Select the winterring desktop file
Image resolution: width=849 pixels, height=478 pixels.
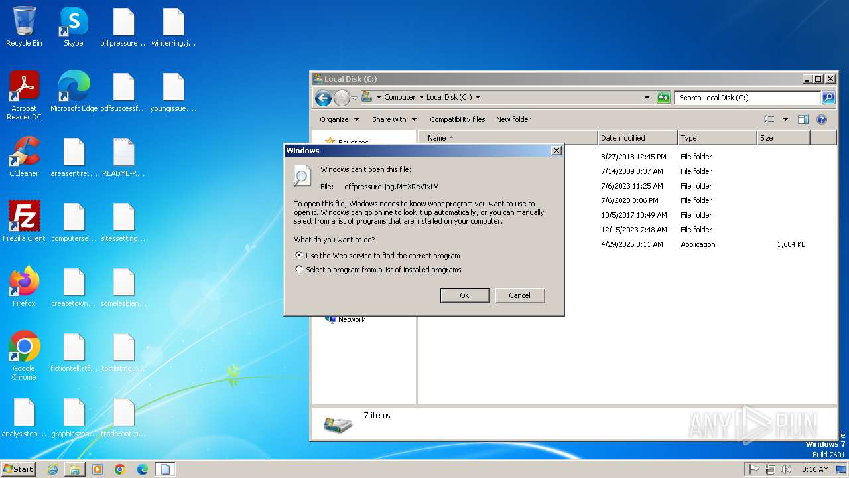173,27
